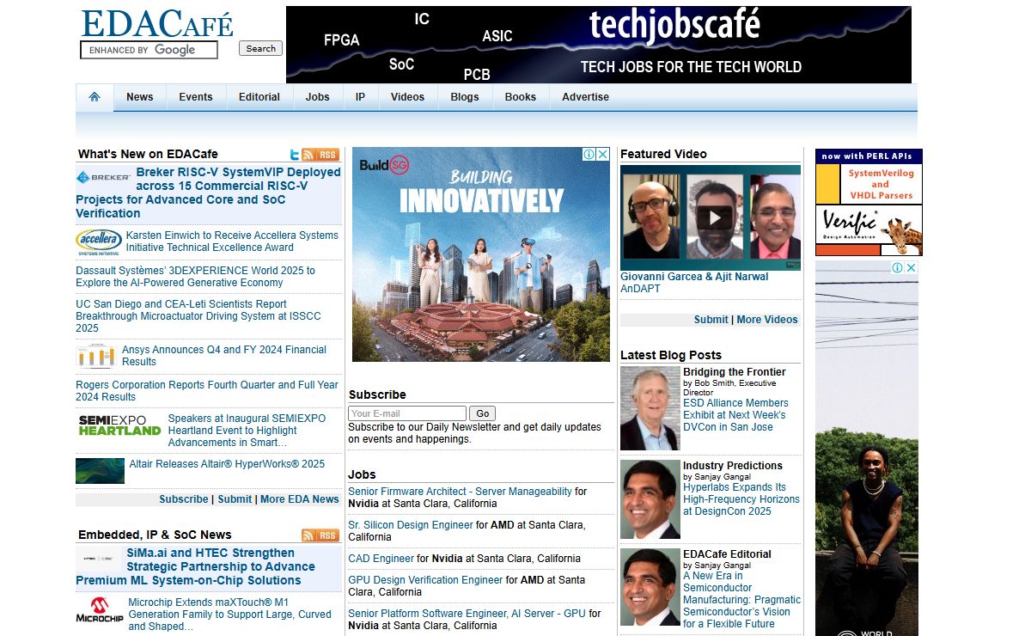
Task: Click the Search button
Action: [261, 49]
